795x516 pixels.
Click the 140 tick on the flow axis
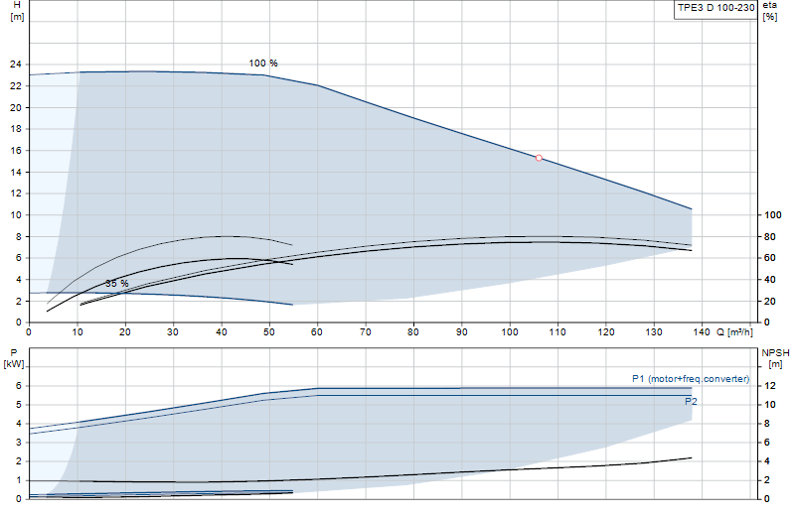coord(702,332)
